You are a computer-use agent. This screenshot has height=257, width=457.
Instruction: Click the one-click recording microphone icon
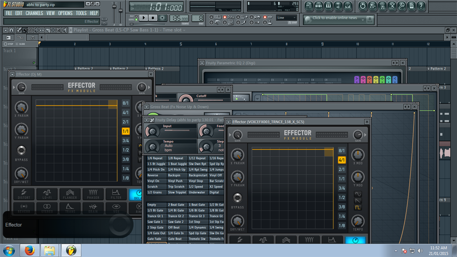pyautogui.click(x=401, y=6)
